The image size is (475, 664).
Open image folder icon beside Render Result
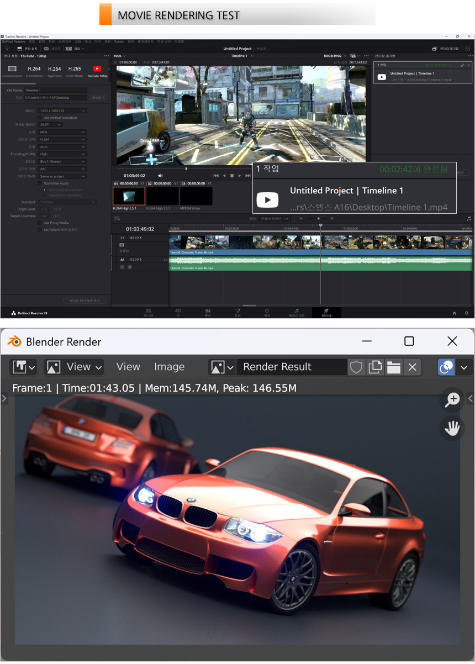point(393,367)
